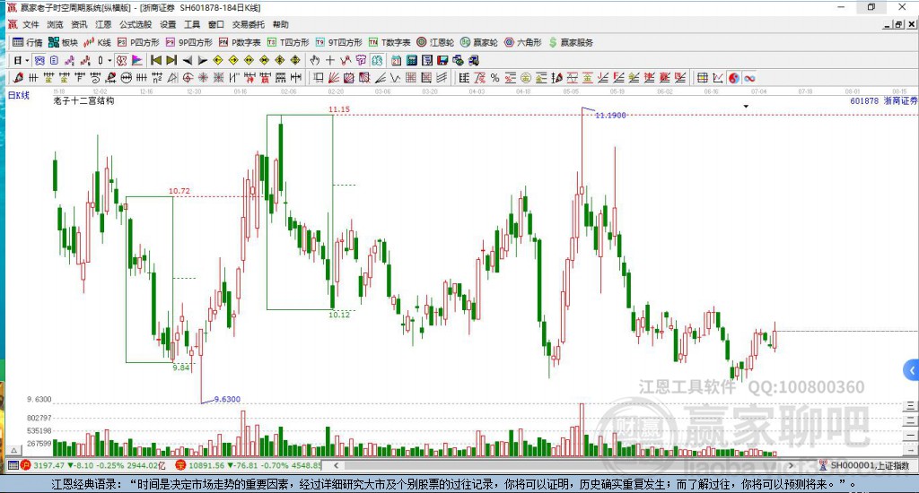The height and width of the screenshot is (493, 919).
Task: Click the triangle button beside volume pane
Action: (x=14, y=450)
